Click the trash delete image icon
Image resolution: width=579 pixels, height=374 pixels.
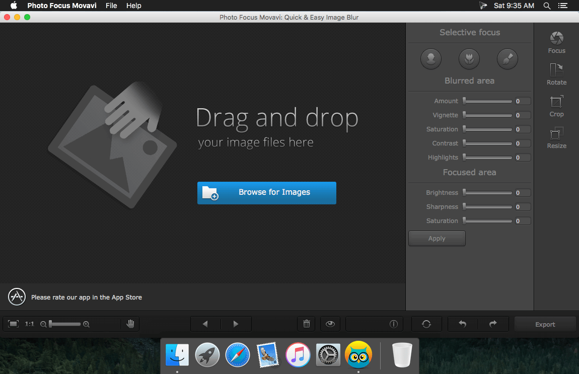(307, 324)
